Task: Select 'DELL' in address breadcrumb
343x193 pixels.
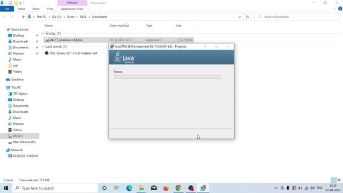Action: [x=83, y=17]
